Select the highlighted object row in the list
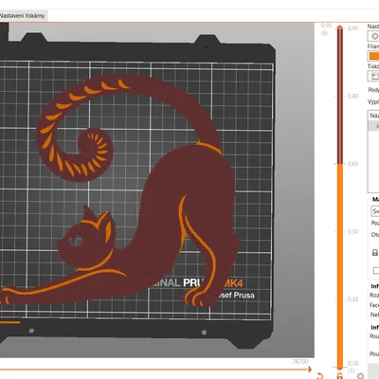Image resolution: width=379 pixels, height=379 pixels. tap(374, 126)
